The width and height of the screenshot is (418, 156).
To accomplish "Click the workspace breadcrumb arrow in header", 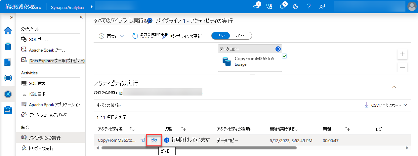I will [x=91, y=7].
